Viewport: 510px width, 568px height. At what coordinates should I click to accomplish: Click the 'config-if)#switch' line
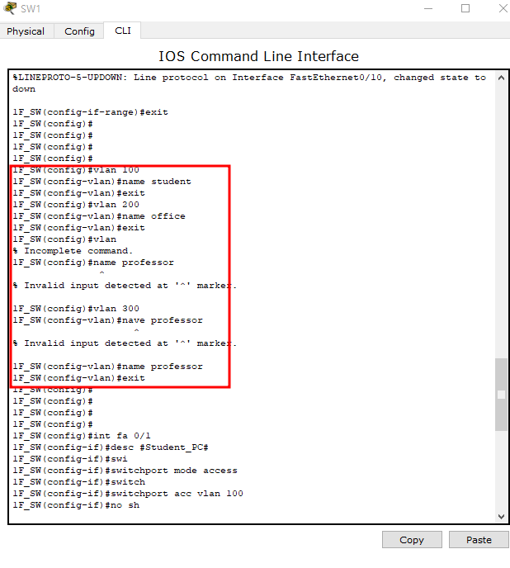(x=79, y=482)
